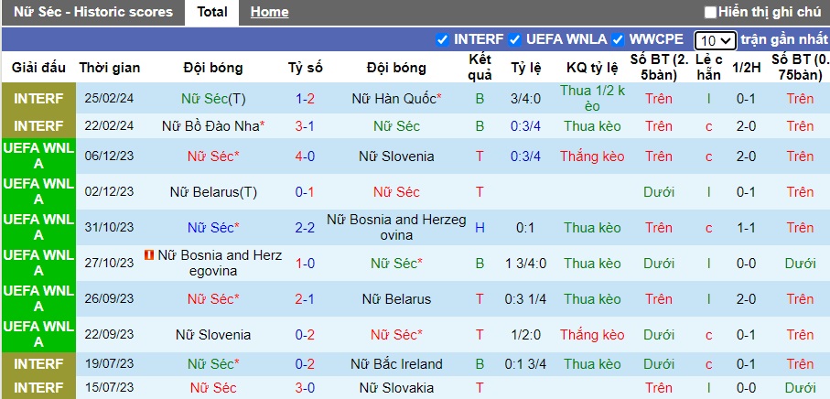This screenshot has width=830, height=399.
Task: Select the 4-0 score against Nữ Slovenia
Action: click(x=306, y=156)
